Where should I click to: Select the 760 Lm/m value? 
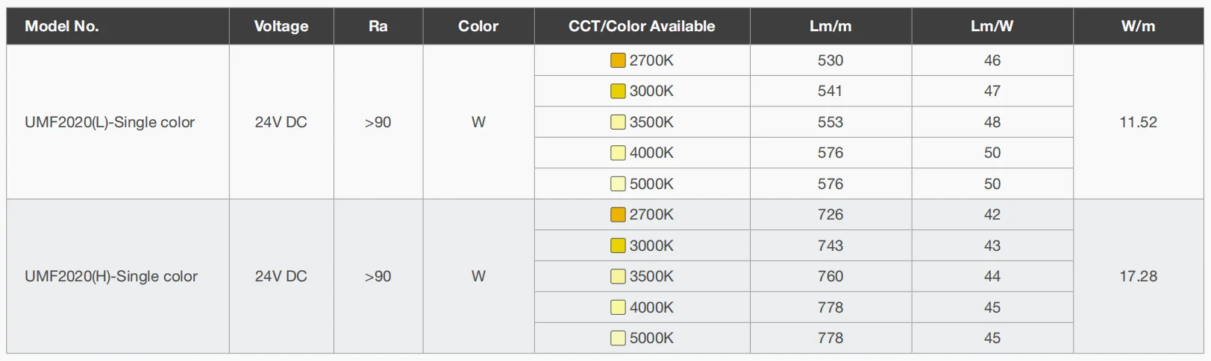pos(830,276)
